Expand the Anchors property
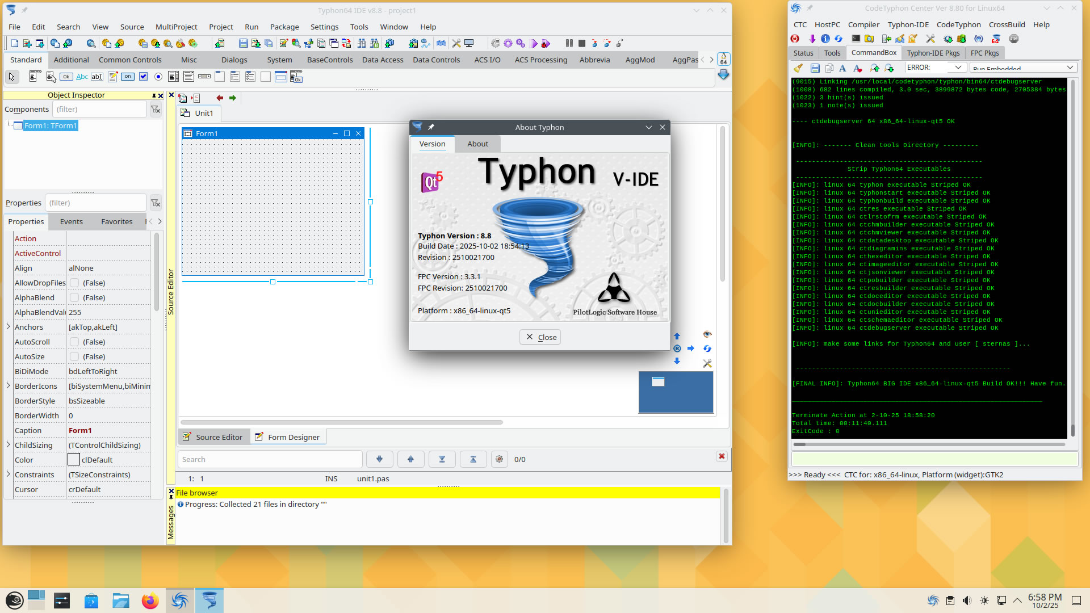The image size is (1090, 613). 8,327
